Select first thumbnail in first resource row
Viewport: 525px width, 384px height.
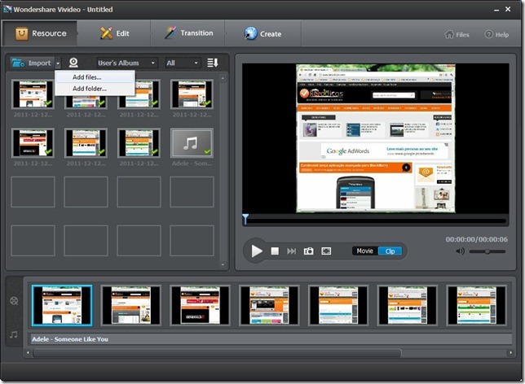click(33, 94)
